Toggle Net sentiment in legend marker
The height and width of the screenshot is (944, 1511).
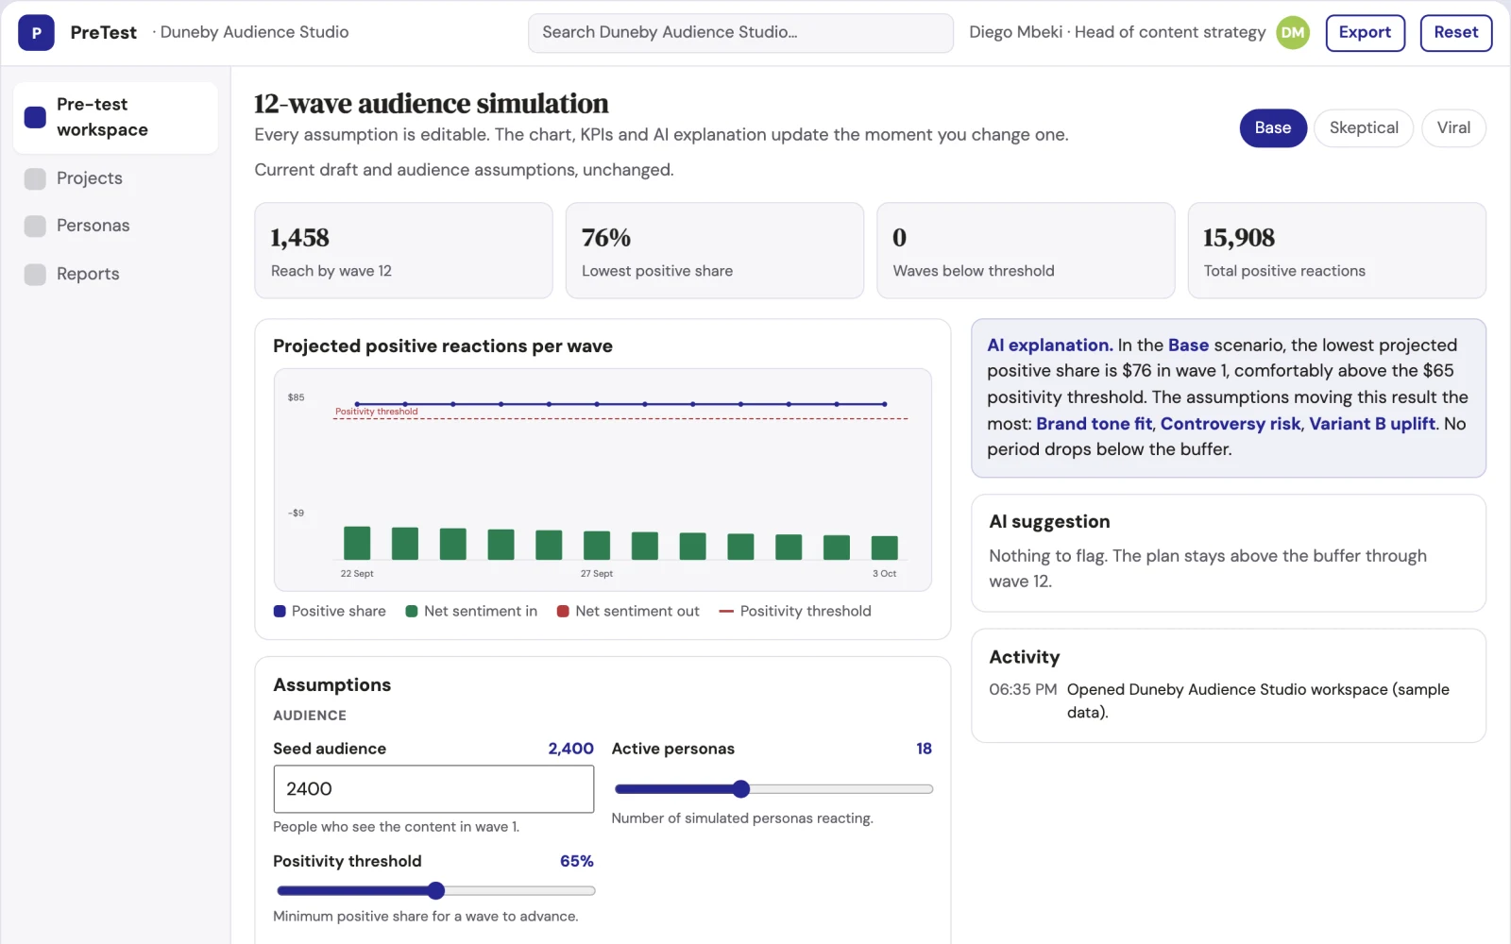[412, 611]
